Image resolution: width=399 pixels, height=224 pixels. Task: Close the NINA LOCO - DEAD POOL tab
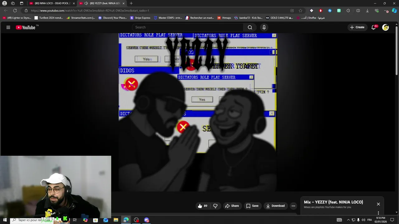[74, 3]
